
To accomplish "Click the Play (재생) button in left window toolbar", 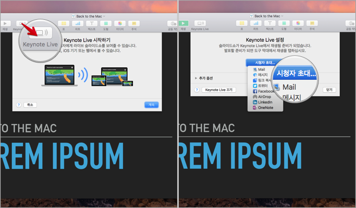I will (x=5, y=23).
